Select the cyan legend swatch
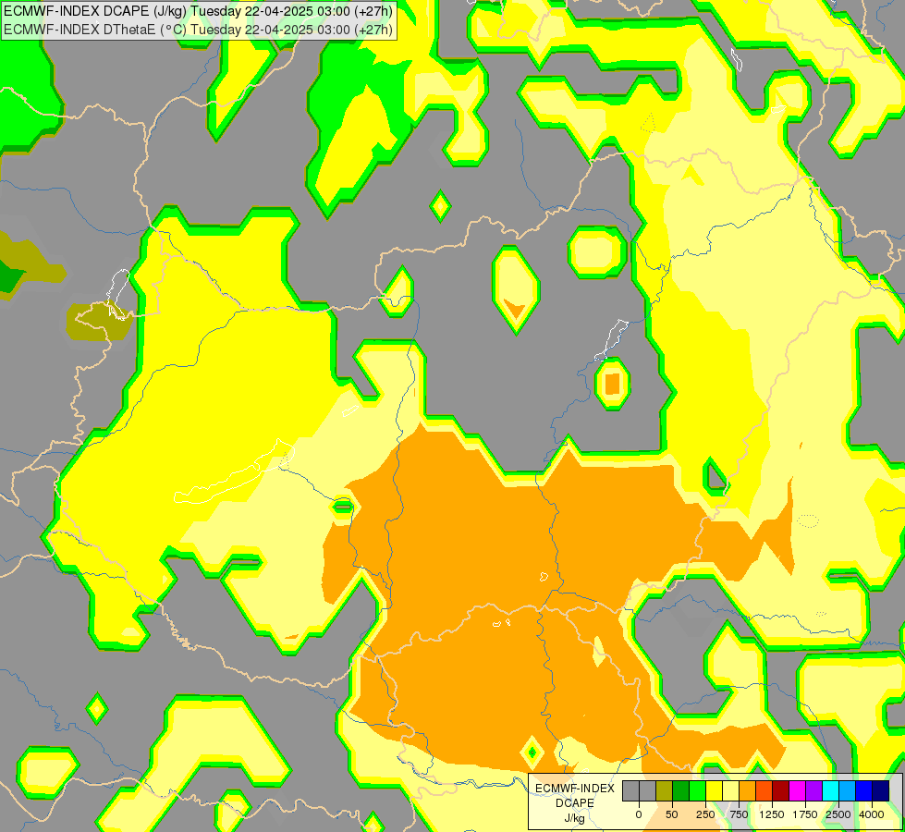Screen dimensions: 905x832 point(831,791)
